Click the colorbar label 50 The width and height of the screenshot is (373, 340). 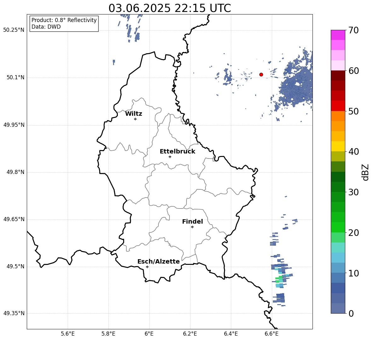353,111
